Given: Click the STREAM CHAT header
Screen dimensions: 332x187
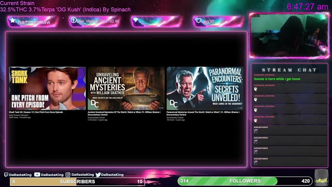Looking at the screenshot, I should (289, 70).
